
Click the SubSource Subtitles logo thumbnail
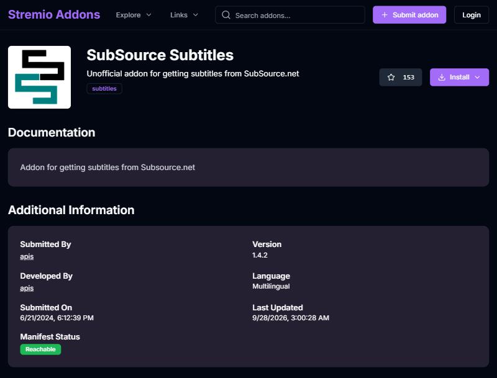pos(39,77)
